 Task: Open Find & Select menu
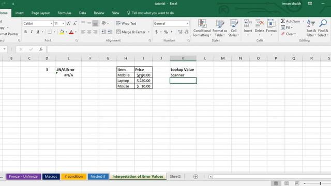(x=323, y=28)
